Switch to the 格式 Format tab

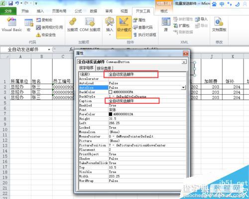(164, 11)
